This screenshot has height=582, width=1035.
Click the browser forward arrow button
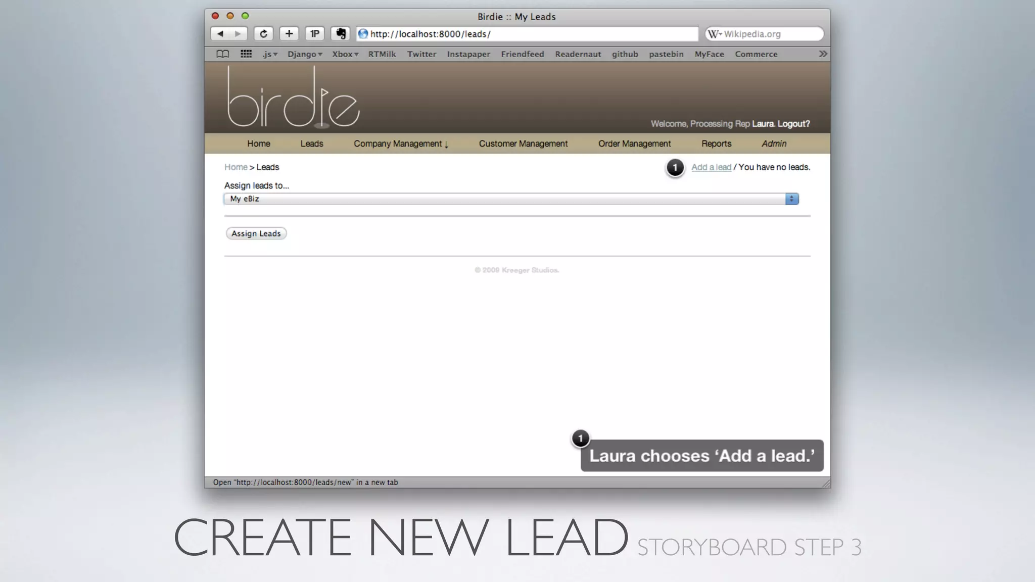(238, 34)
